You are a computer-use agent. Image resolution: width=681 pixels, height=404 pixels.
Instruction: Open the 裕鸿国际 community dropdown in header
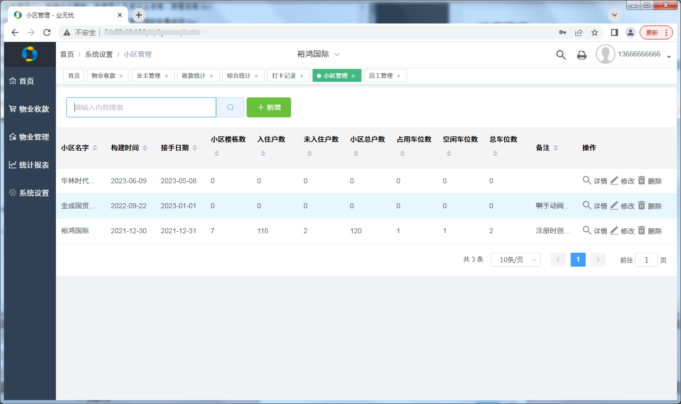319,54
